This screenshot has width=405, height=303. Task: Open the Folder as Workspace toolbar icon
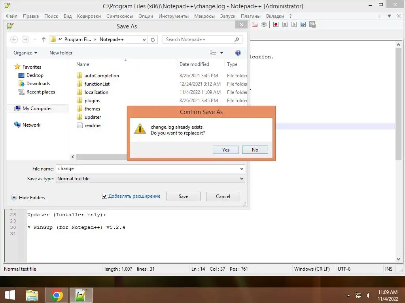(x=255, y=24)
